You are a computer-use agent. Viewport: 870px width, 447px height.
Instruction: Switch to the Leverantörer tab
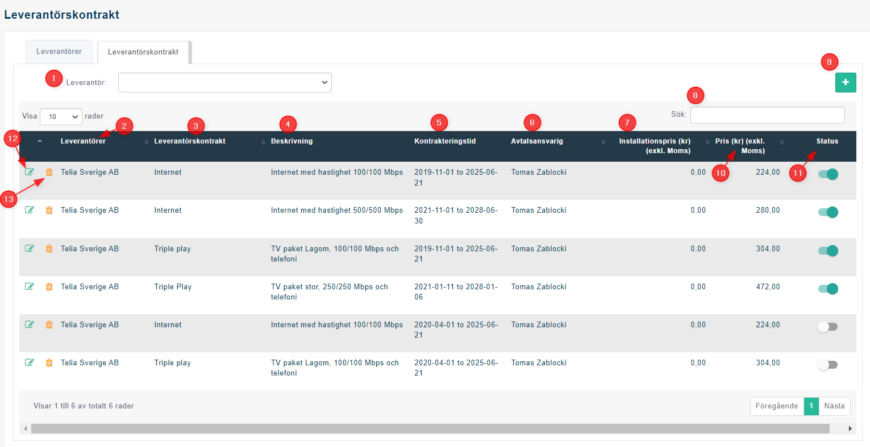[x=59, y=52]
